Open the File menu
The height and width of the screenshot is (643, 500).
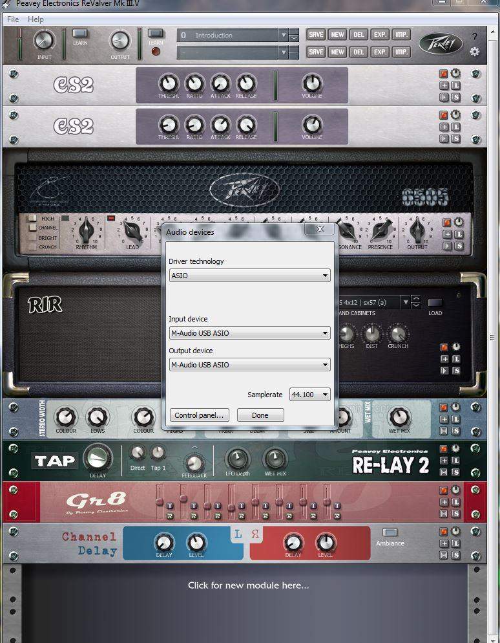pos(13,19)
